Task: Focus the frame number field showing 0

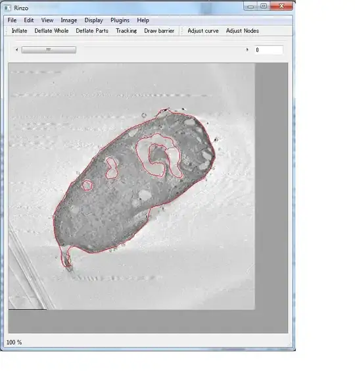Action: [x=269, y=50]
